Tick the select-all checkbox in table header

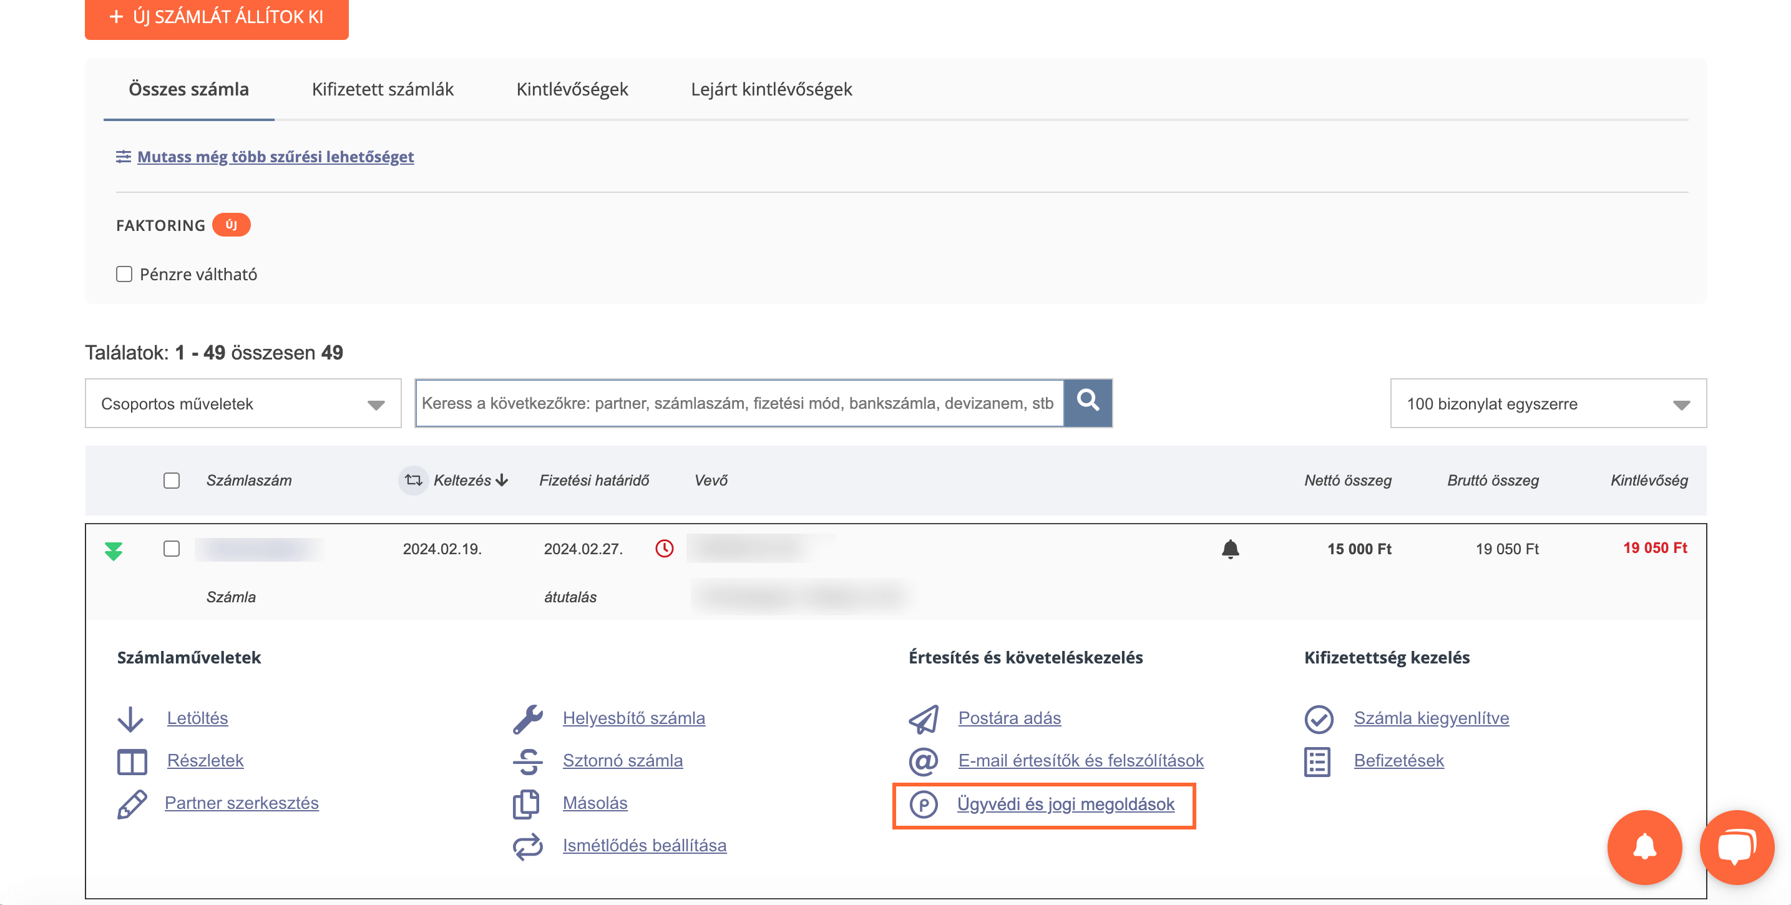point(171,480)
